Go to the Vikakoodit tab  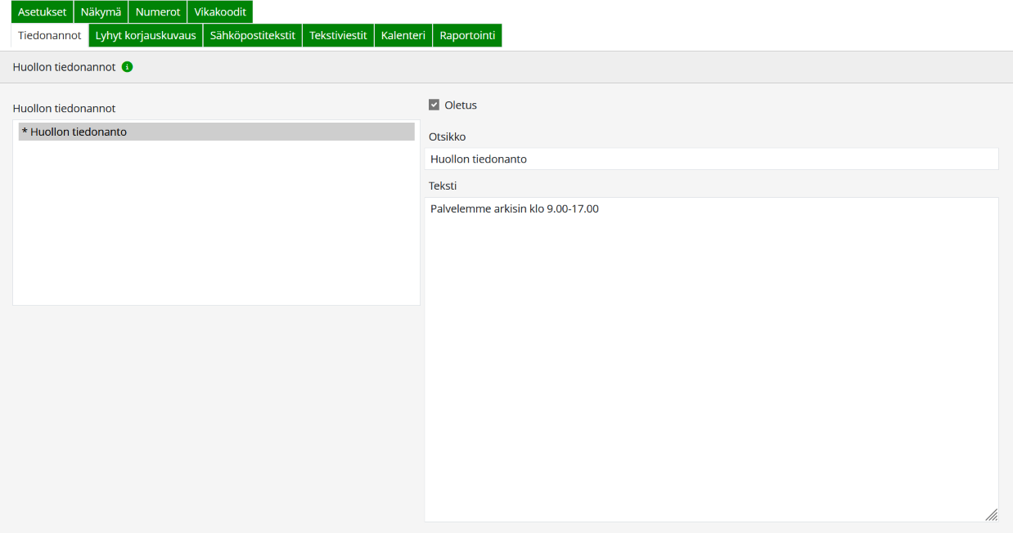220,11
